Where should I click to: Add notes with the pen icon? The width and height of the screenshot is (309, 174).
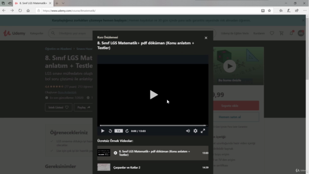(x=289, y=11)
